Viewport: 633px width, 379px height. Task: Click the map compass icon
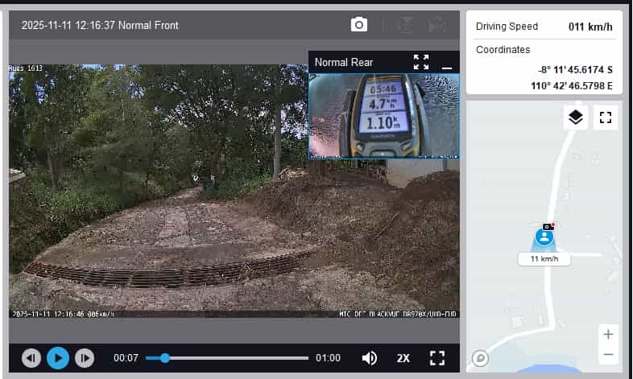(481, 358)
